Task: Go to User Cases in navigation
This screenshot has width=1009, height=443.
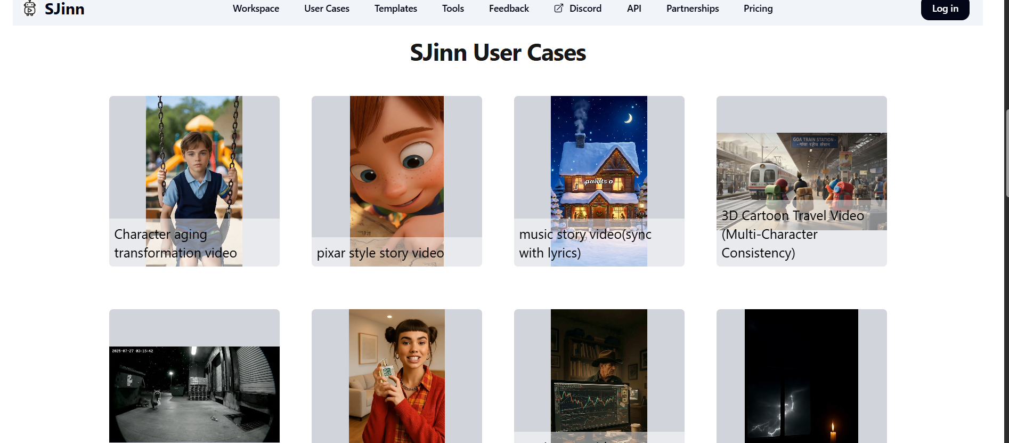Action: (327, 9)
